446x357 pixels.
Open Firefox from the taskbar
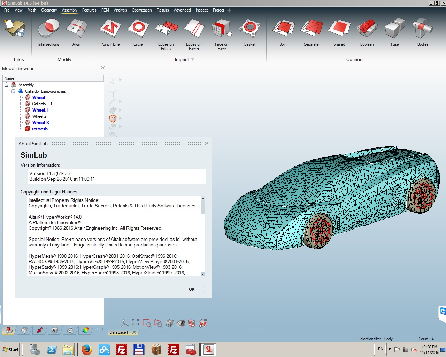pos(87,349)
